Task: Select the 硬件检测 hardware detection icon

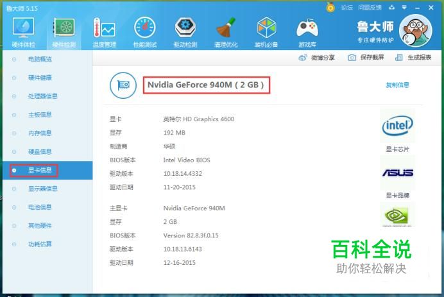Action: (x=64, y=32)
